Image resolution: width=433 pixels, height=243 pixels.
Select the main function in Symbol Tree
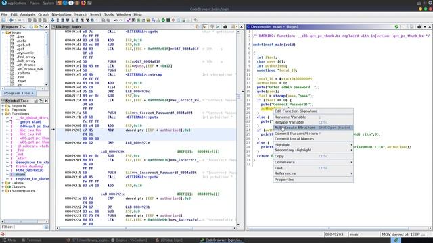pos(20,174)
